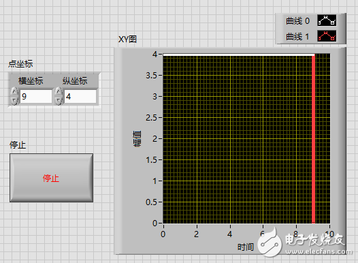
Task: Click the X-axis tick label 2
Action: coord(196,234)
